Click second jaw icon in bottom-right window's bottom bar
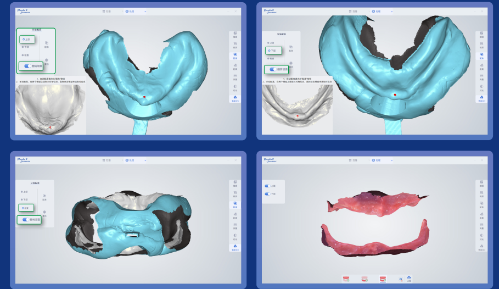 (x=365, y=279)
